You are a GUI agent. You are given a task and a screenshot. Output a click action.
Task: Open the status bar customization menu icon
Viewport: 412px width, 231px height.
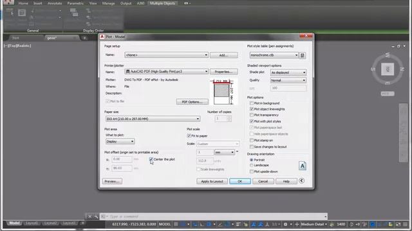(x=406, y=224)
